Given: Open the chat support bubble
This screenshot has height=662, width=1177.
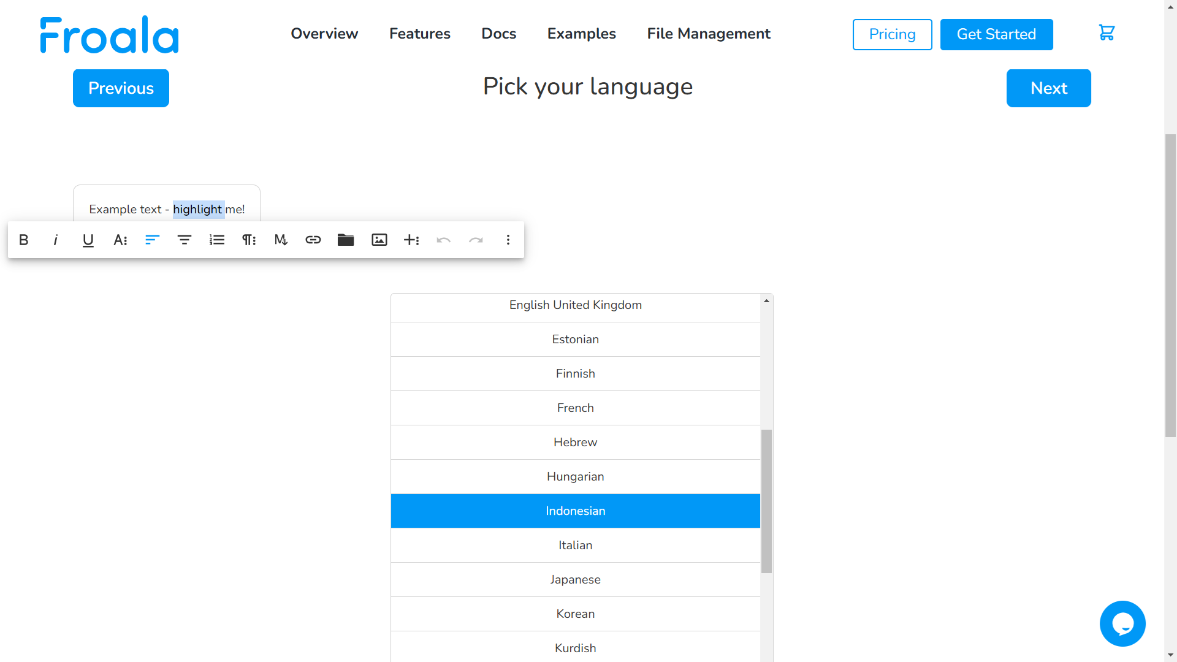Looking at the screenshot, I should [x=1122, y=623].
